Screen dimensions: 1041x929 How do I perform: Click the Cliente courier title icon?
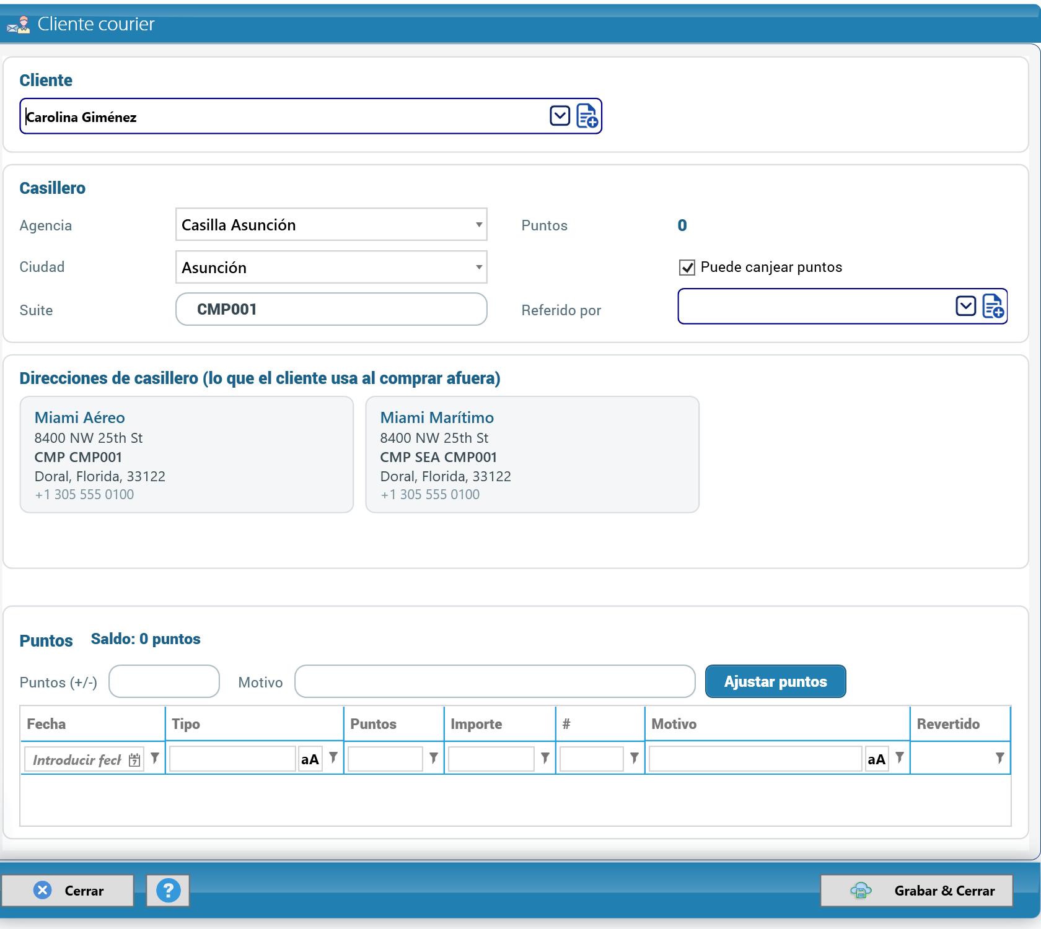(x=19, y=25)
